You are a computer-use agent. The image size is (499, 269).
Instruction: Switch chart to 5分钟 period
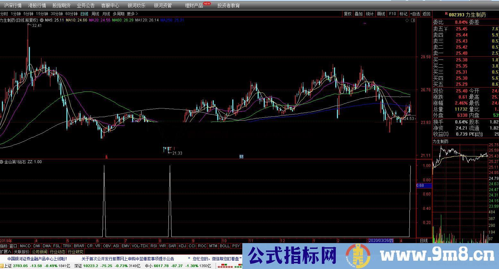pos(28,14)
